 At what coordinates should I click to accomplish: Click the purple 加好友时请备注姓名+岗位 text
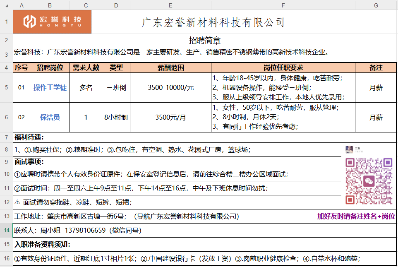point(356,216)
